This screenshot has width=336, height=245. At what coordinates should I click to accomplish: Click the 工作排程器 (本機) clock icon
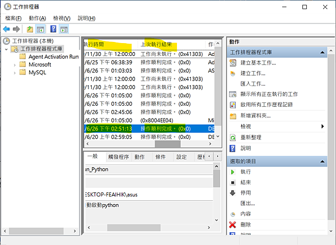coord(6,41)
